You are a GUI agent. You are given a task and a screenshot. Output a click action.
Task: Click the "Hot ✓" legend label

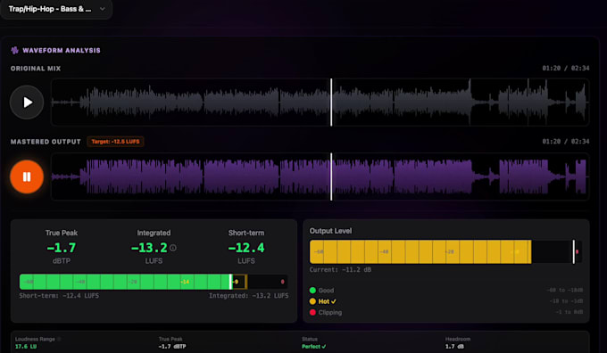(x=328, y=301)
